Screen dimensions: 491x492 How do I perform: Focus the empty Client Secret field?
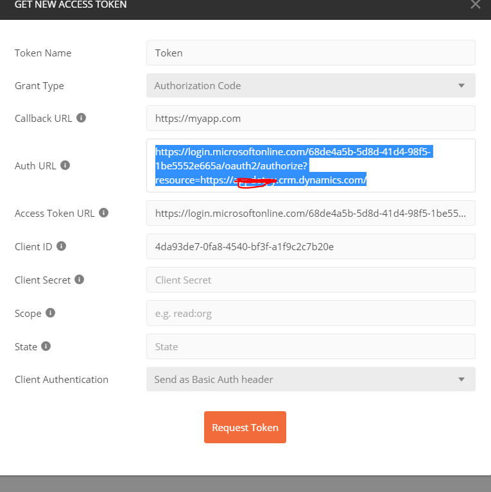click(311, 280)
